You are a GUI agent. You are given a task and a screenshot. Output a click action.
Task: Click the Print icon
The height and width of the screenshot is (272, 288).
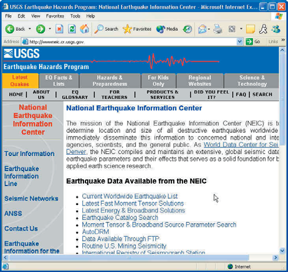coord(218,29)
